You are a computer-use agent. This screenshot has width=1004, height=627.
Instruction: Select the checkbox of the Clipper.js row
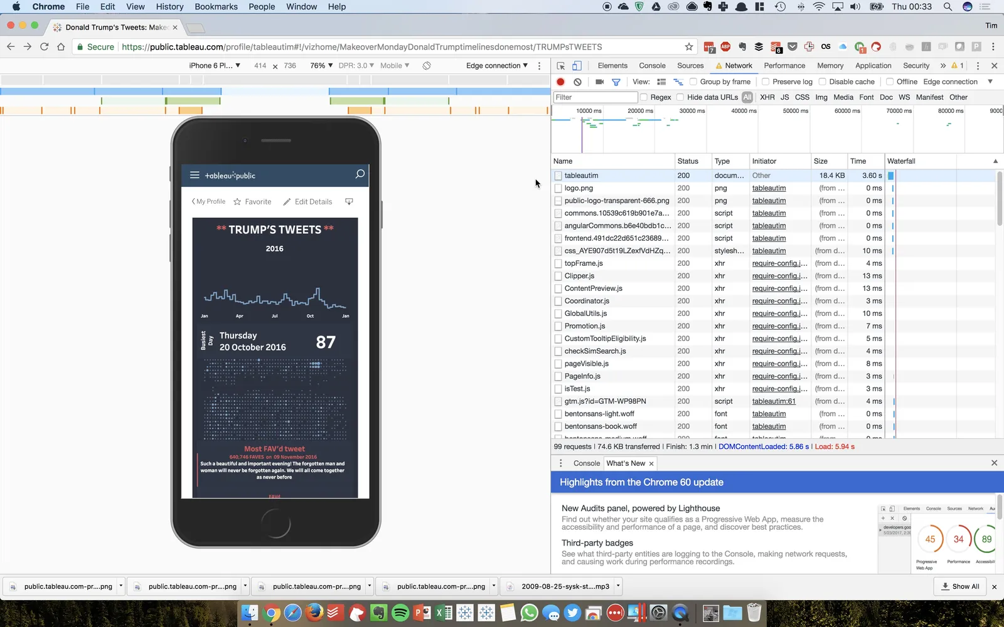tap(558, 276)
